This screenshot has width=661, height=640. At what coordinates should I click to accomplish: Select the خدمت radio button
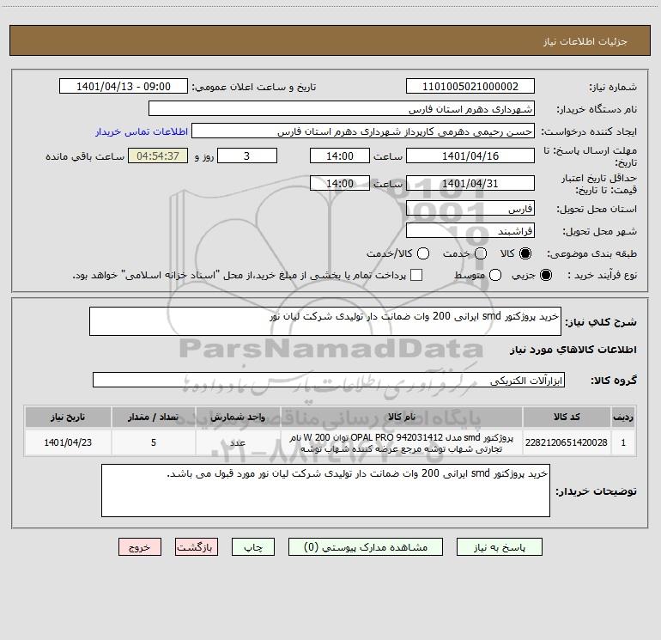coord(481,253)
